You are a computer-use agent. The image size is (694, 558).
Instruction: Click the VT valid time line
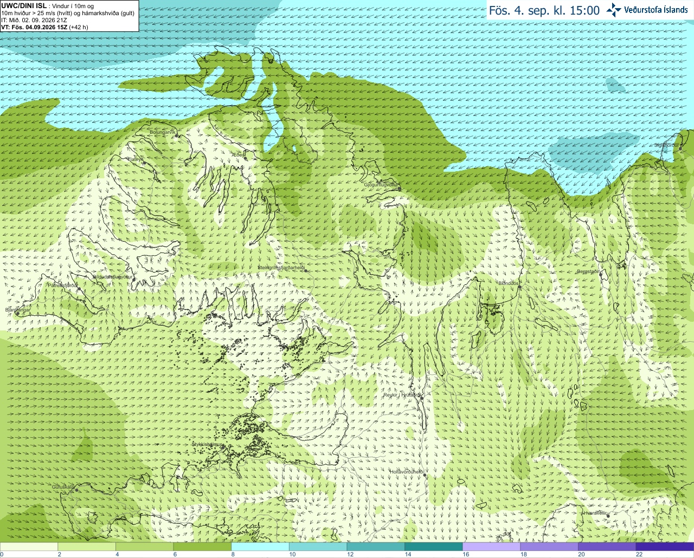click(x=44, y=27)
